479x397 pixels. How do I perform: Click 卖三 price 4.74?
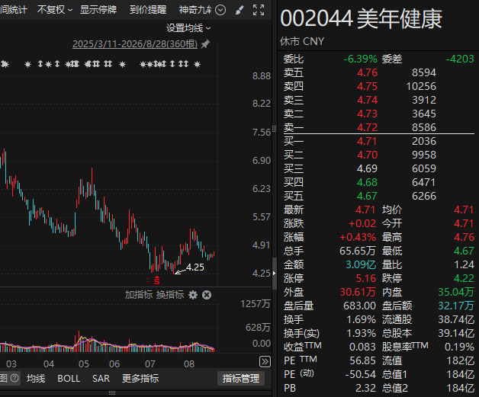[367, 100]
